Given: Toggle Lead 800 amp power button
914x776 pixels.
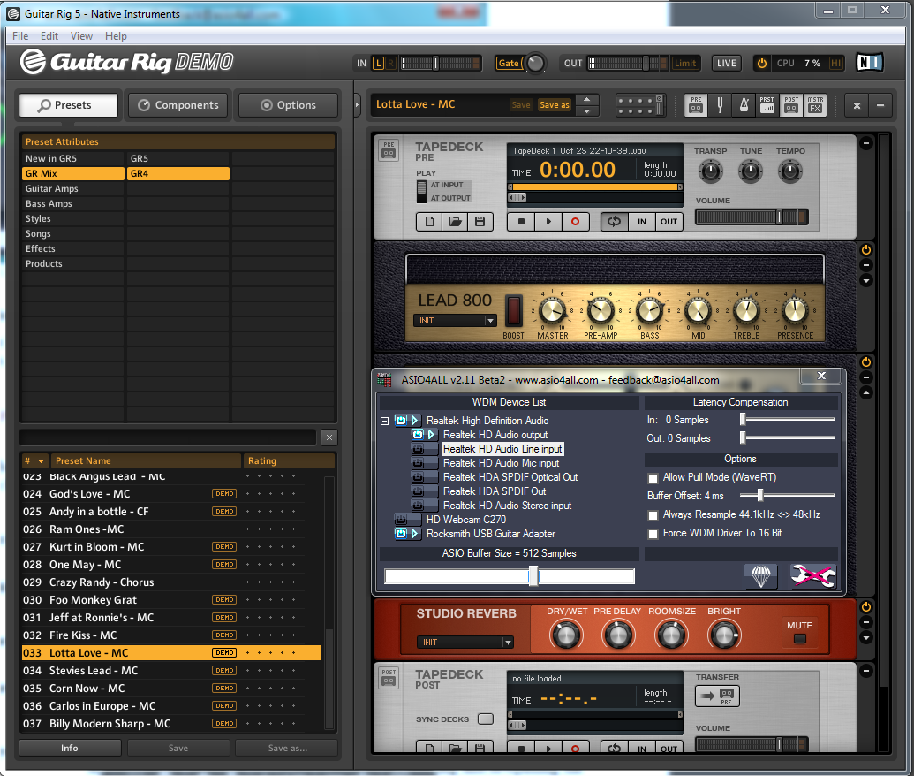Looking at the screenshot, I should 866,250.
